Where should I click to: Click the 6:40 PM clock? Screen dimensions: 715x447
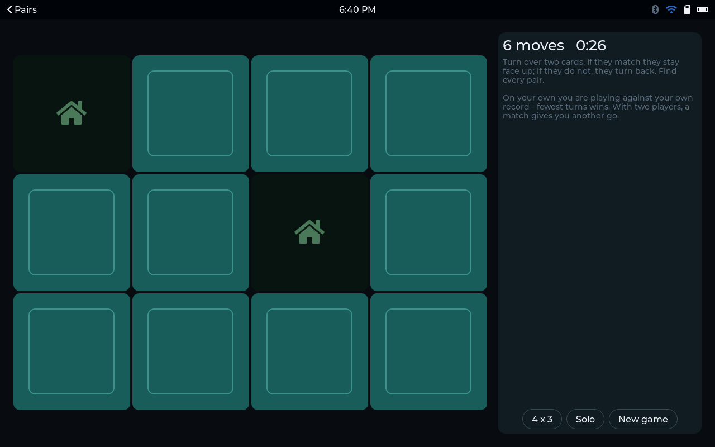357,9
